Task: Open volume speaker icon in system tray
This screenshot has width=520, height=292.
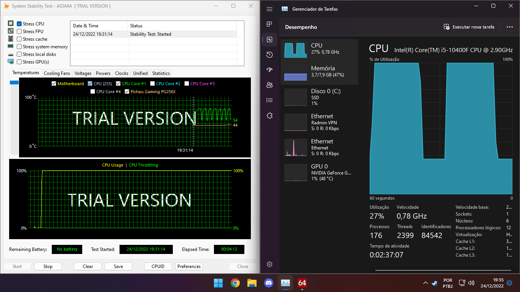Action: coord(471,283)
